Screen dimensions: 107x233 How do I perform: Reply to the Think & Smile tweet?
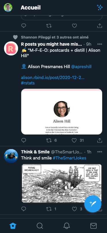(24, 209)
